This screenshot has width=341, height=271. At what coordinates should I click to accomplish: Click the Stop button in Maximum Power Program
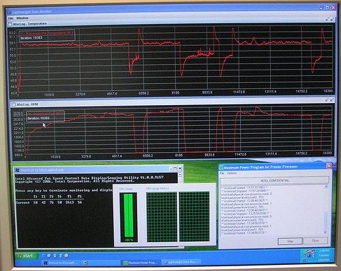[290, 241]
